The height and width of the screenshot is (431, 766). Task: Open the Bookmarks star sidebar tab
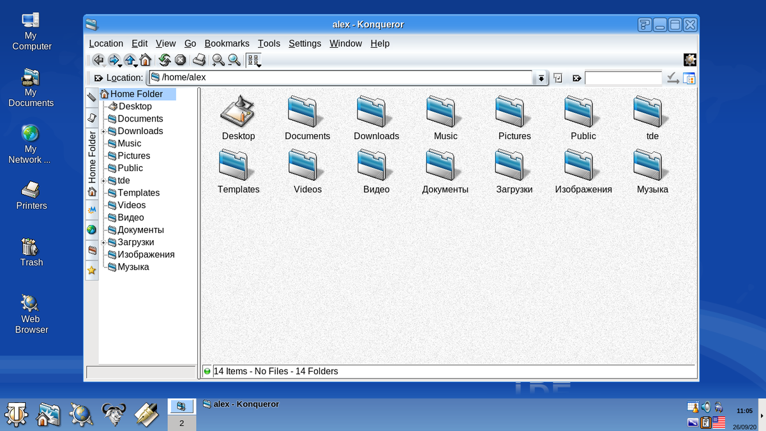[92, 271]
